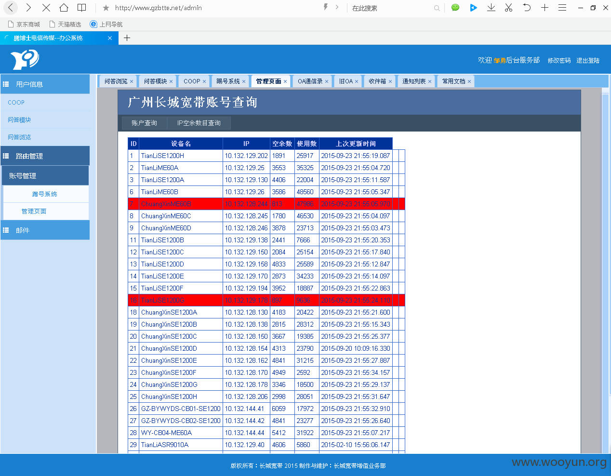Close the 管理页面 tab
The width and height of the screenshot is (611, 476).
(285, 81)
